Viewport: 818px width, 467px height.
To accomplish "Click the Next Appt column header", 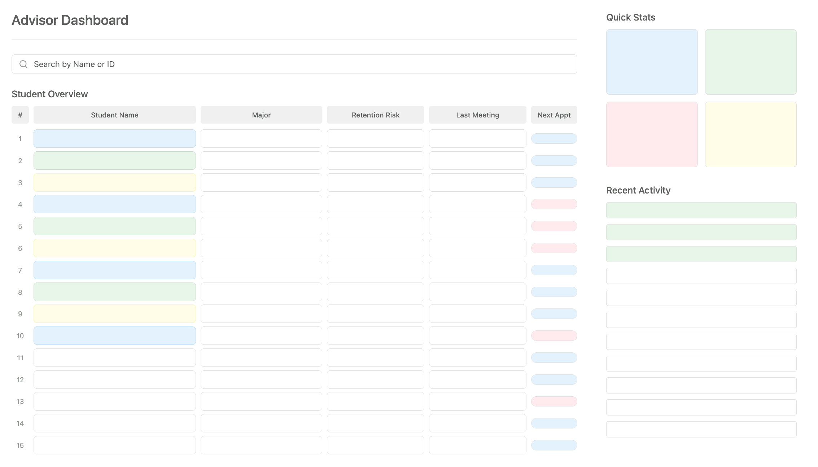I will (554, 115).
